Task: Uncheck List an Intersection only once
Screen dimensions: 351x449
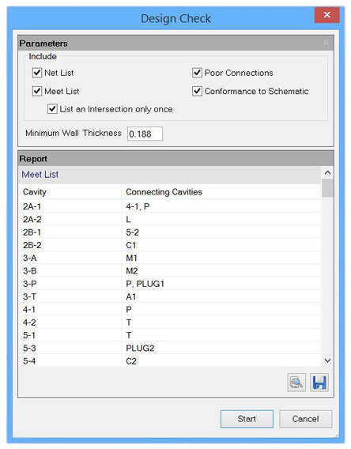Action: point(52,109)
